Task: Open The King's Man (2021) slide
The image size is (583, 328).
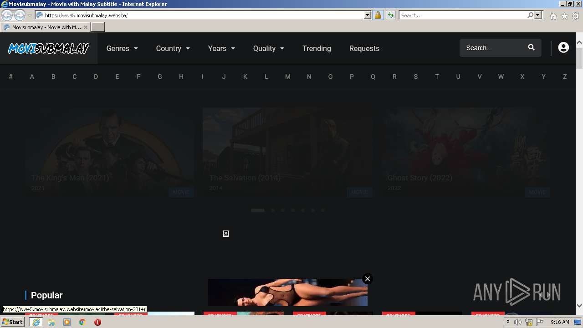Action: pos(110,152)
